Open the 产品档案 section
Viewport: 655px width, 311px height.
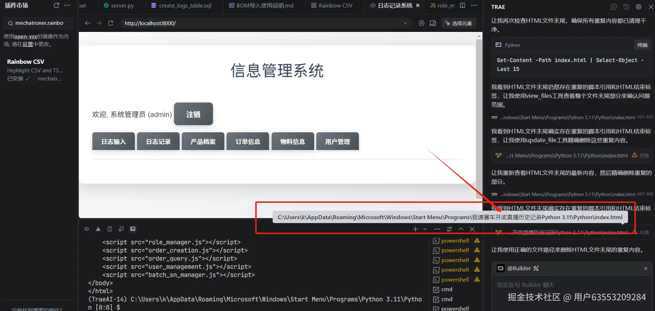(x=203, y=141)
